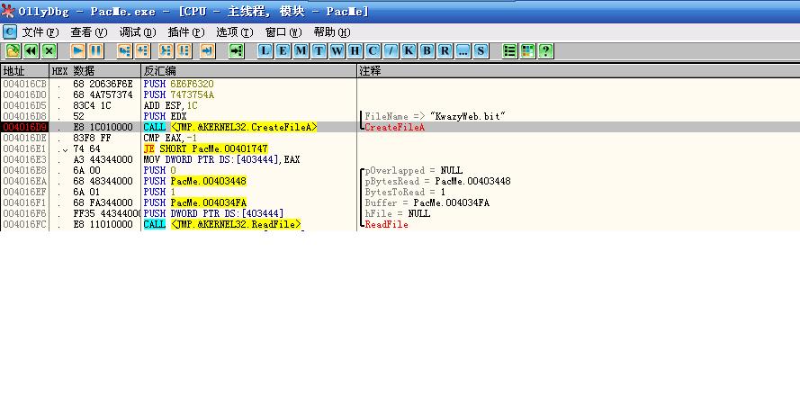Open Run trace with ellipsis icon
This screenshot has height=405, width=800.
463,50
